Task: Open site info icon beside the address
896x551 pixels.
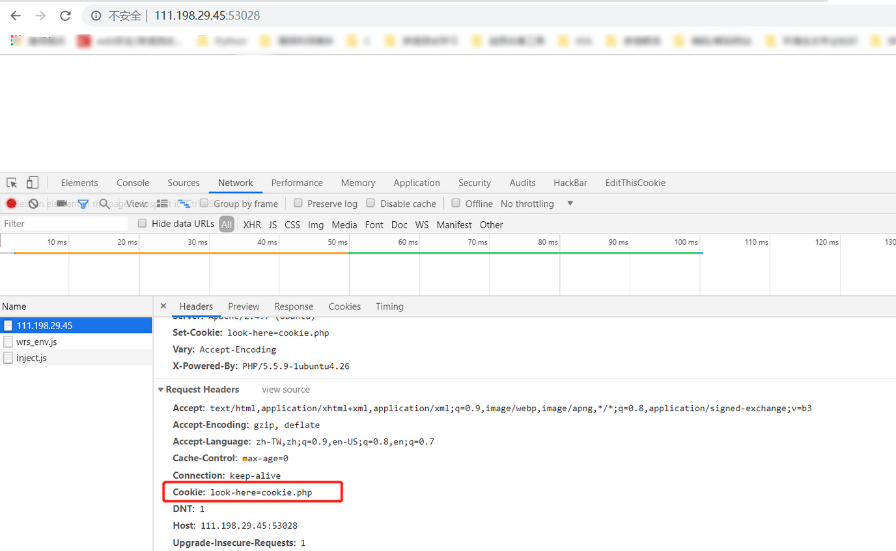Action: (96, 16)
